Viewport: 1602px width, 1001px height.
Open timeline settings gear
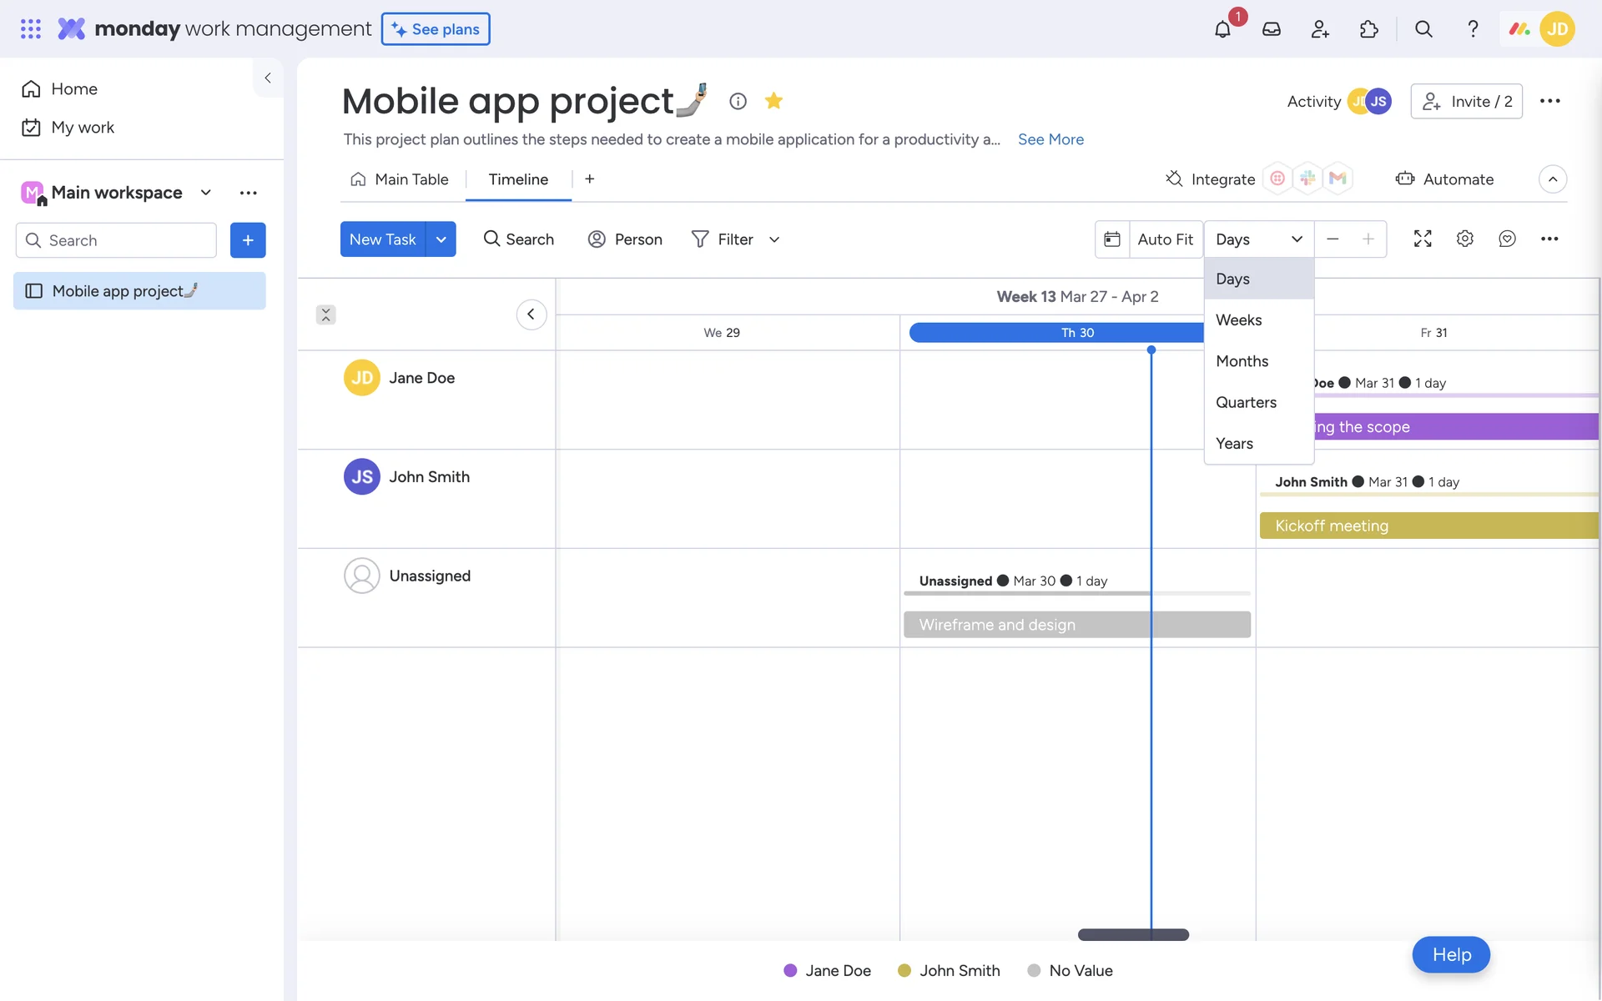(x=1464, y=239)
